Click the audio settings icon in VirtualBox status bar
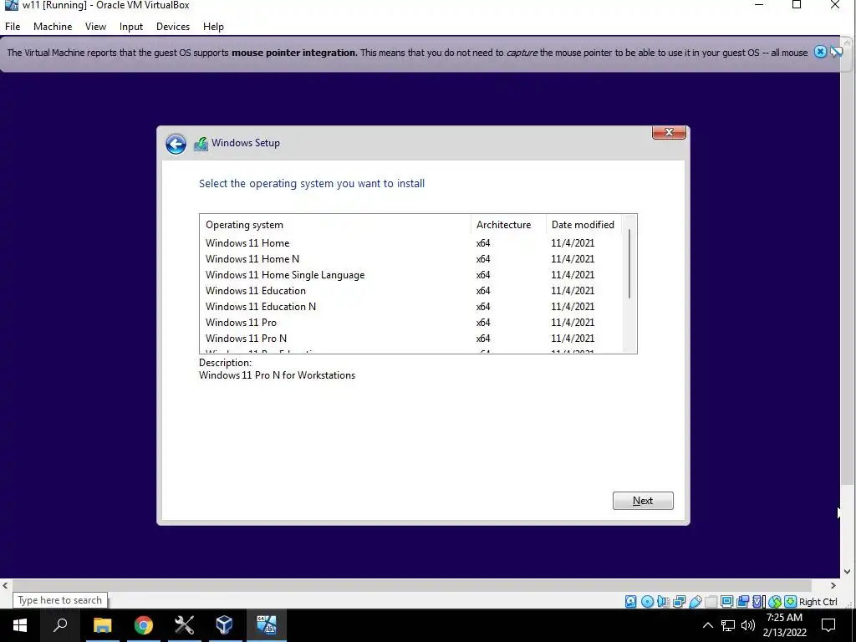This screenshot has height=642, width=856. pos(663,602)
